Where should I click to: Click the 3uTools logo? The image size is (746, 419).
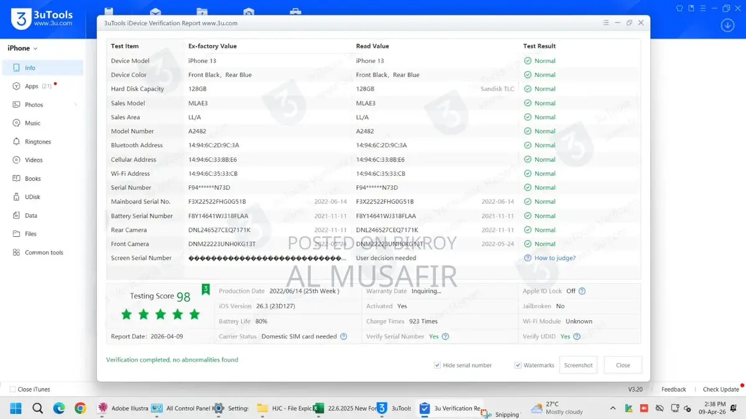coord(42,19)
